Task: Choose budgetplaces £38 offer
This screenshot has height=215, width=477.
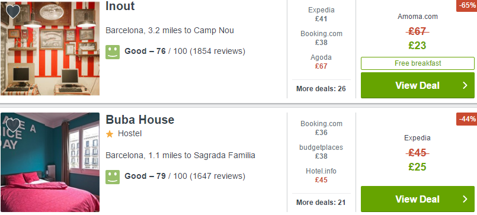Action: (321, 152)
